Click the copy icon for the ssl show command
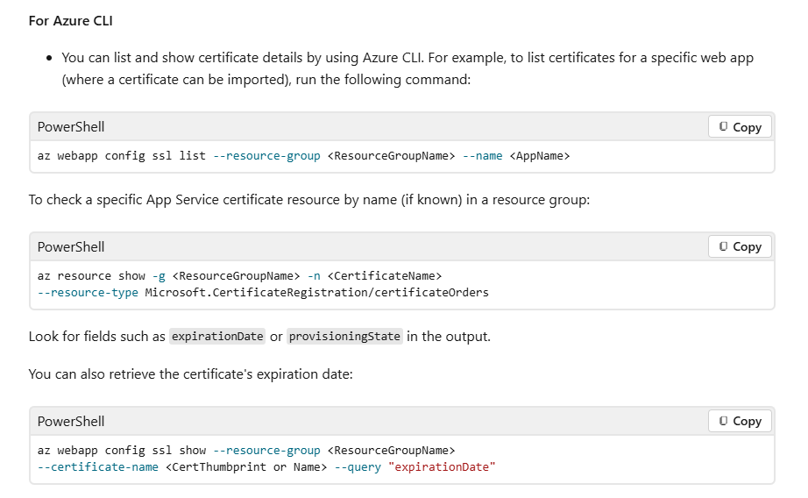The height and width of the screenshot is (498, 808). coord(740,421)
